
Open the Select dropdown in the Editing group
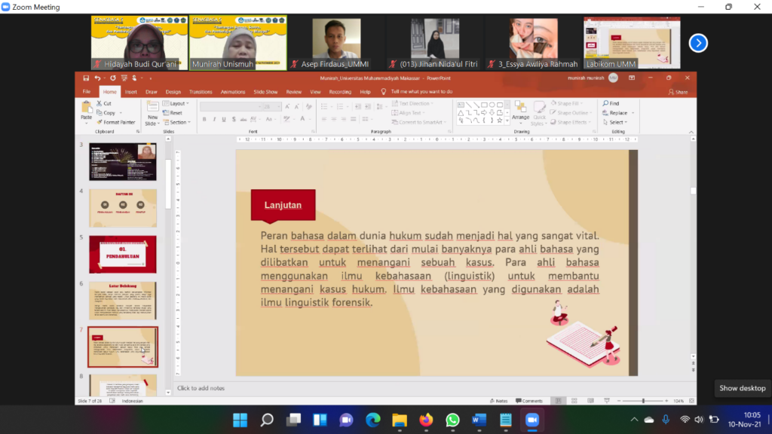pos(615,122)
